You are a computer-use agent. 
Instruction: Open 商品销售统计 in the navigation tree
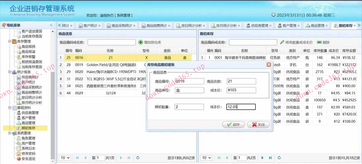tap(32, 93)
